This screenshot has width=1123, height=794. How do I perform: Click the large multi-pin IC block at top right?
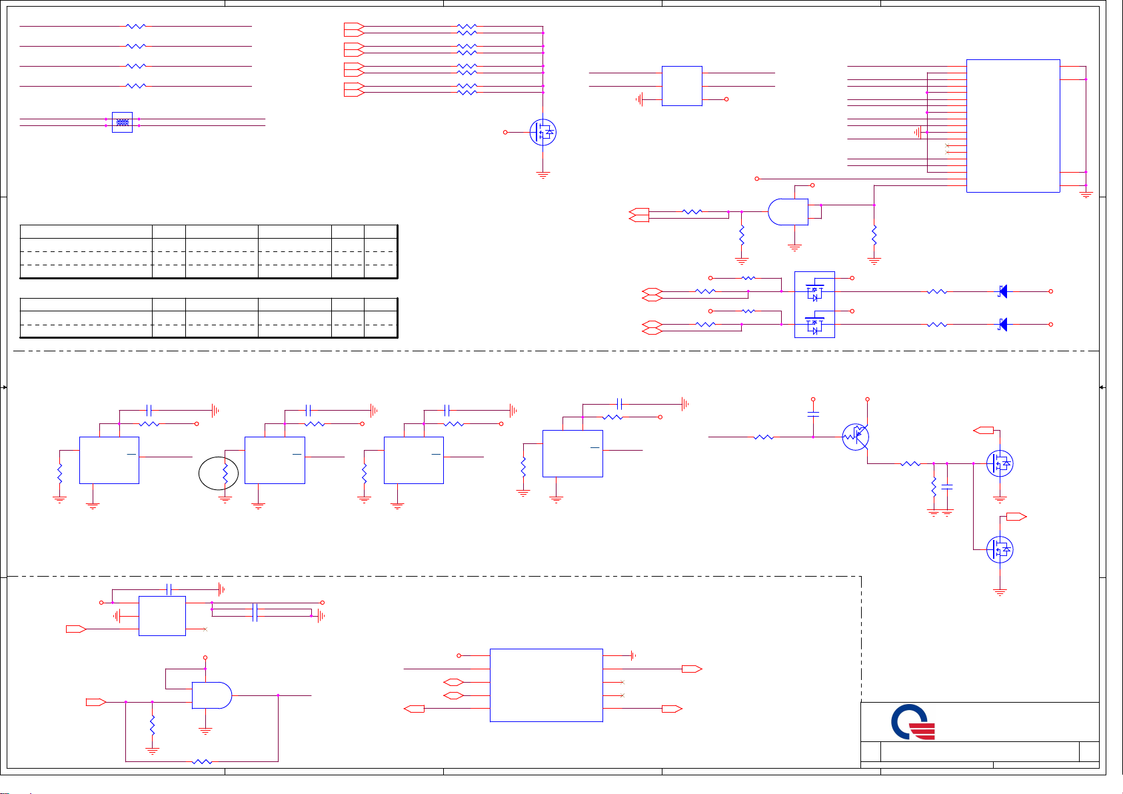(x=1013, y=126)
